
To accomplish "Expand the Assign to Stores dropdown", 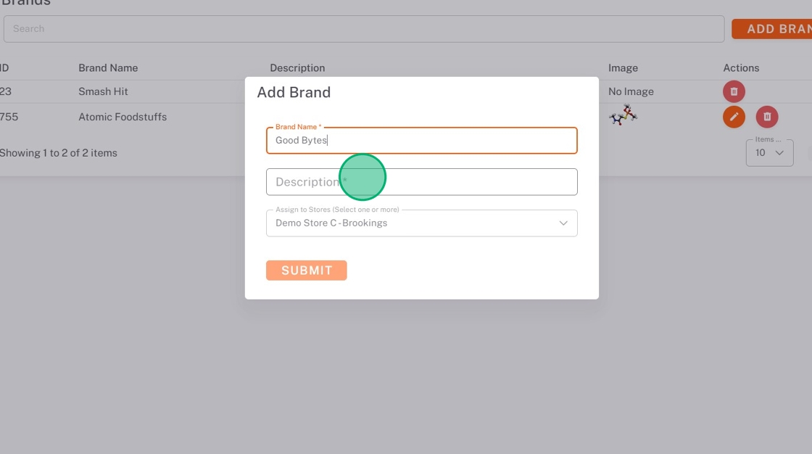I will click(563, 223).
